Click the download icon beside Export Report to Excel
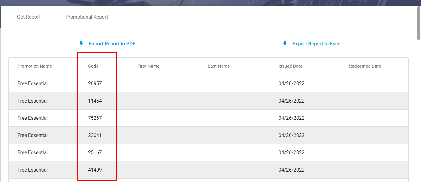This screenshot has width=421, height=182. pos(285,44)
